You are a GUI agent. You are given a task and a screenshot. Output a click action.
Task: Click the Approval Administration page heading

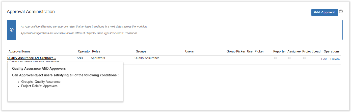point(31,12)
